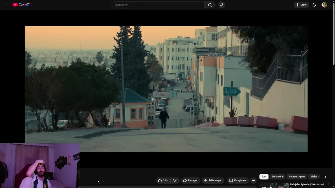Select the De la série chip

point(278,177)
